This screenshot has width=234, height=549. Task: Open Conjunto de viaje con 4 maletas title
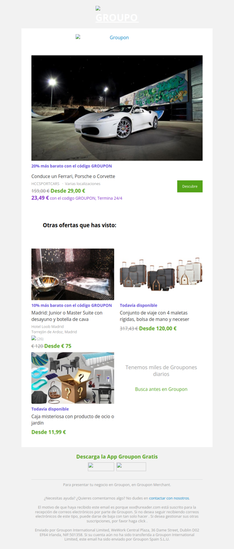[154, 316]
